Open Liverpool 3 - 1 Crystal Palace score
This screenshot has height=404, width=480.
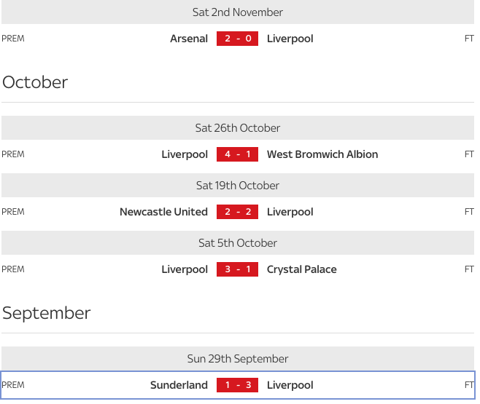237,269
